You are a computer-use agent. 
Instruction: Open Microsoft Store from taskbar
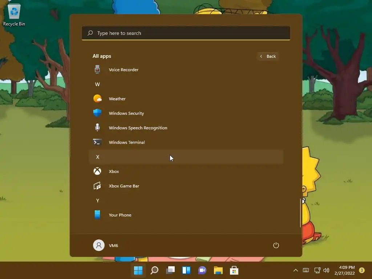pos(234,270)
